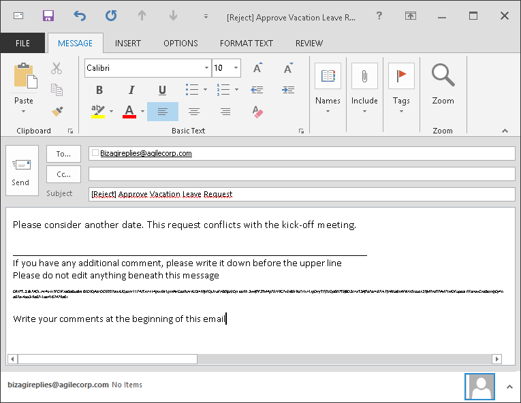This screenshot has width=521, height=403.
Task: Open the Include attachment paperclip group
Action: coord(364,88)
